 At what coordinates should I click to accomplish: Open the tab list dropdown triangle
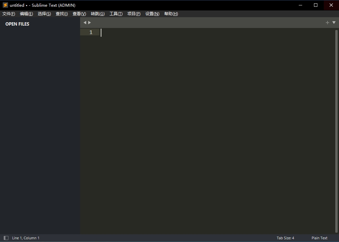point(334,23)
